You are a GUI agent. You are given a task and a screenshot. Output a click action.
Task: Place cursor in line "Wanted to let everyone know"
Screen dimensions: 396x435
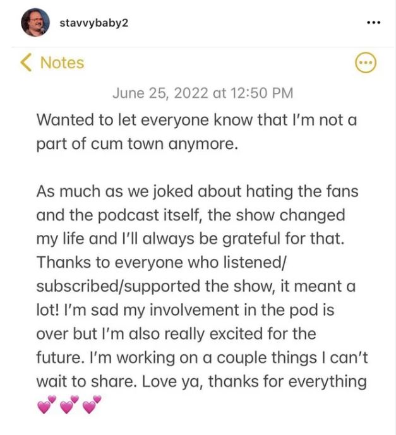196,120
